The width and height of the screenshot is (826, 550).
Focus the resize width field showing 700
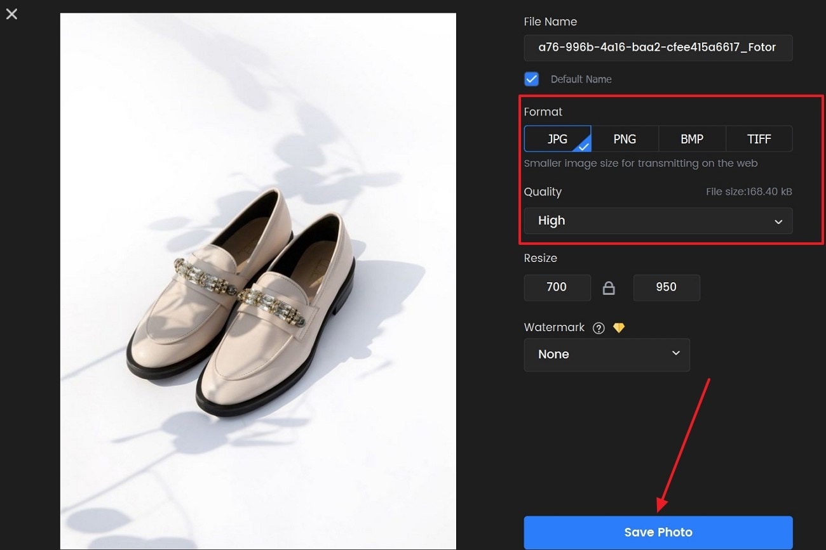[557, 287]
